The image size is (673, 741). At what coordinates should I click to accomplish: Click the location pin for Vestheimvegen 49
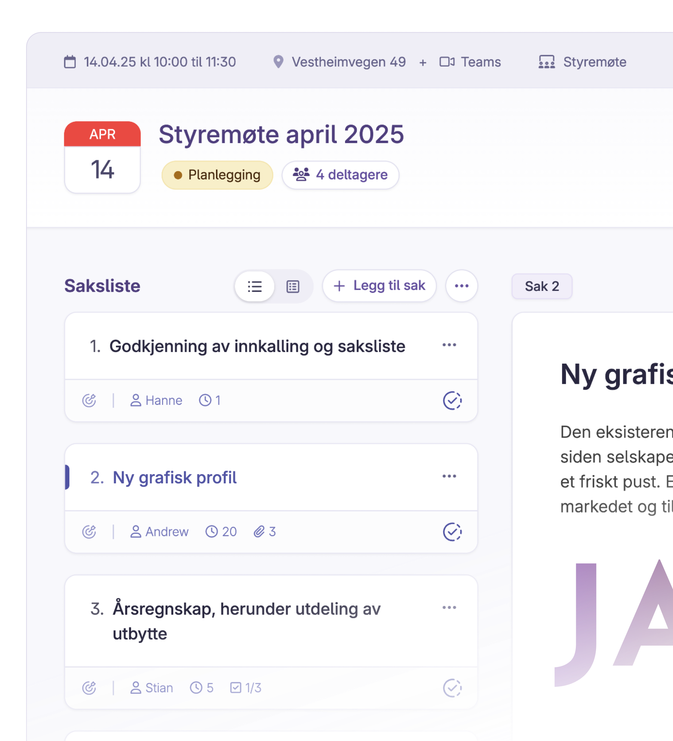278,62
